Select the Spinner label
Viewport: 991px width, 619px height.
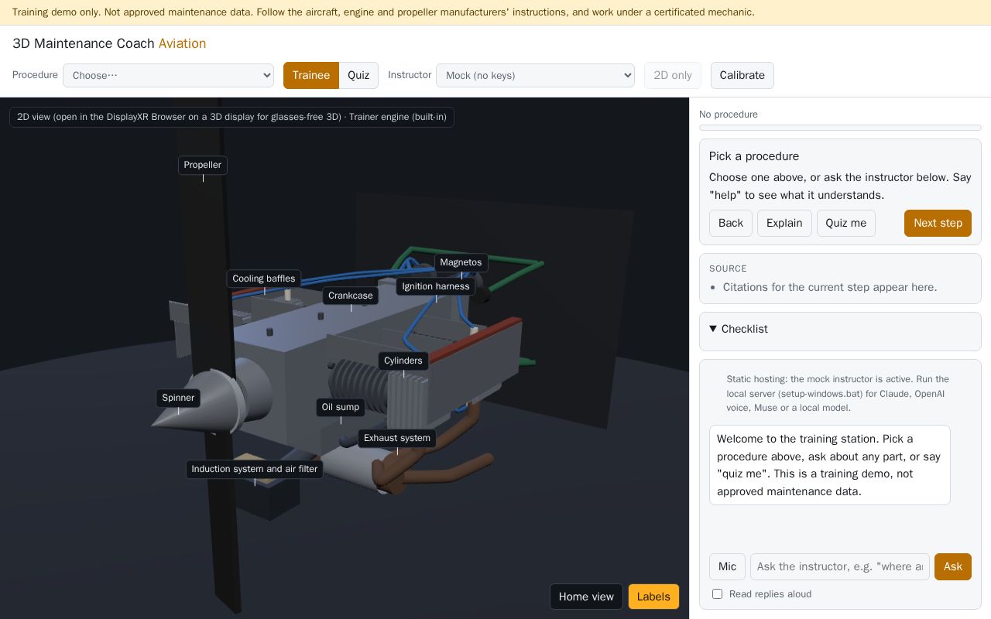[x=178, y=398]
